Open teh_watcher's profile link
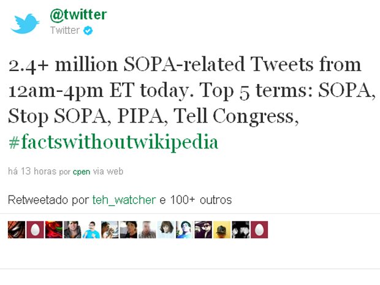This screenshot has height=285, width=380. (x=124, y=200)
